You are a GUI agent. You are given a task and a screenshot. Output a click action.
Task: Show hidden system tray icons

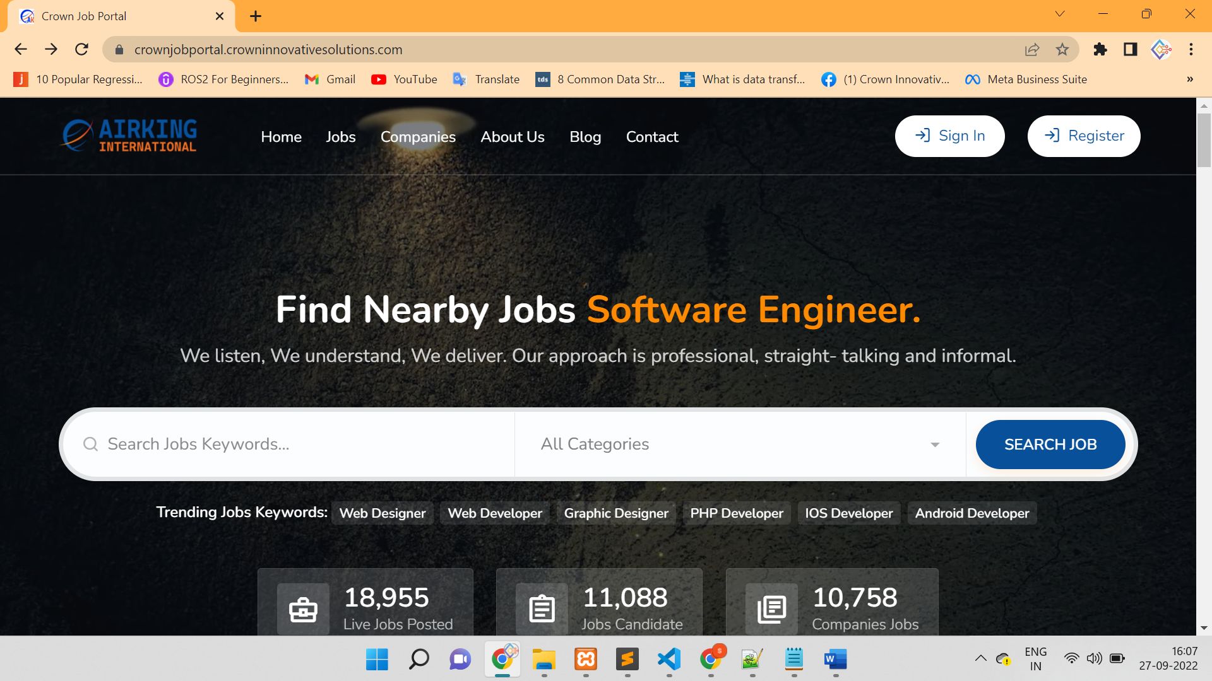980,659
